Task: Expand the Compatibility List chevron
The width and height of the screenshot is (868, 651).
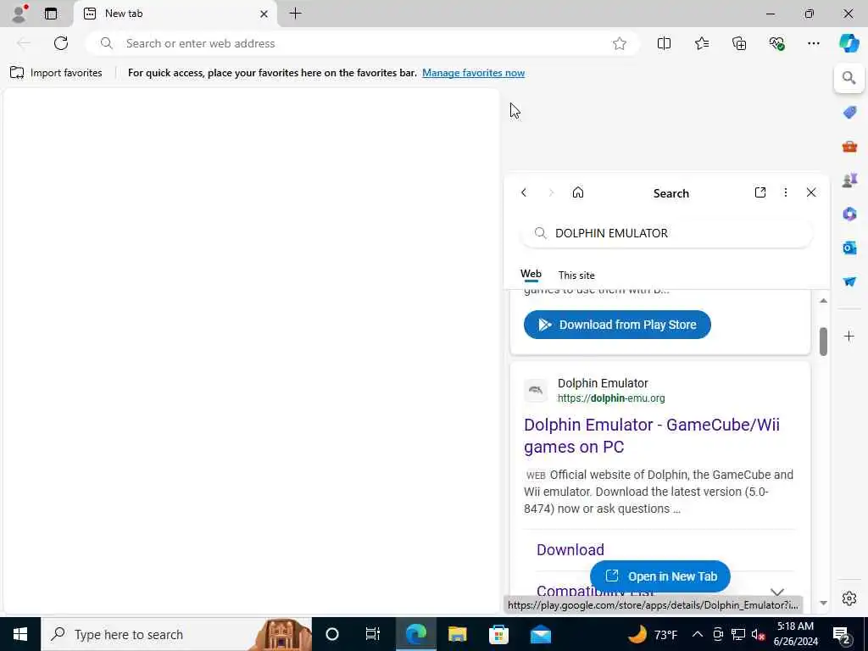Action: 777,593
